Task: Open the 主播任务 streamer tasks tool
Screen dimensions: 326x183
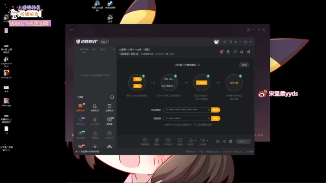Action: (x=109, y=107)
